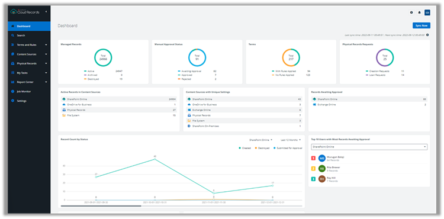Viewport: 444px width, 219px height.
Task: Open the SharePoint Online dropdown in the Record Count chart
Action: coord(260,140)
